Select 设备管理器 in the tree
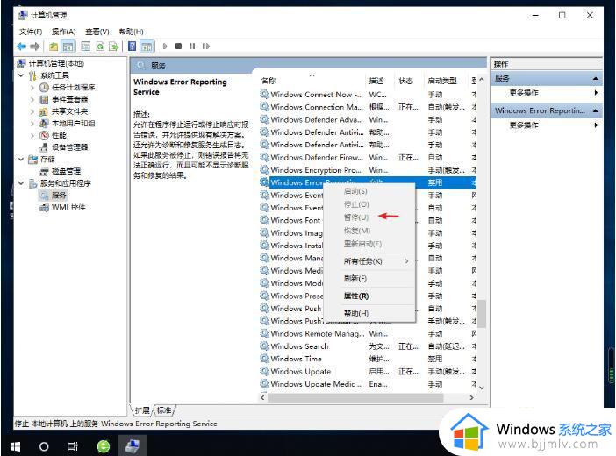Image resolution: width=616 pixels, height=456 pixels. point(69,147)
